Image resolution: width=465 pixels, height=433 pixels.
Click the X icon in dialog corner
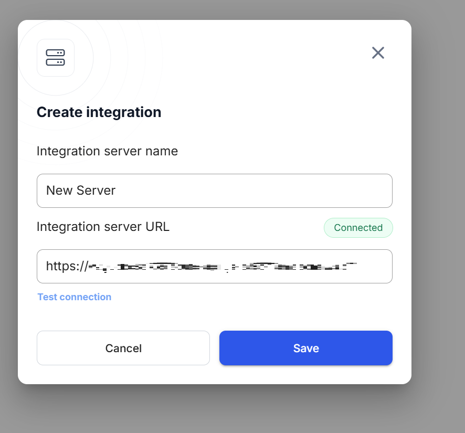pyautogui.click(x=378, y=52)
